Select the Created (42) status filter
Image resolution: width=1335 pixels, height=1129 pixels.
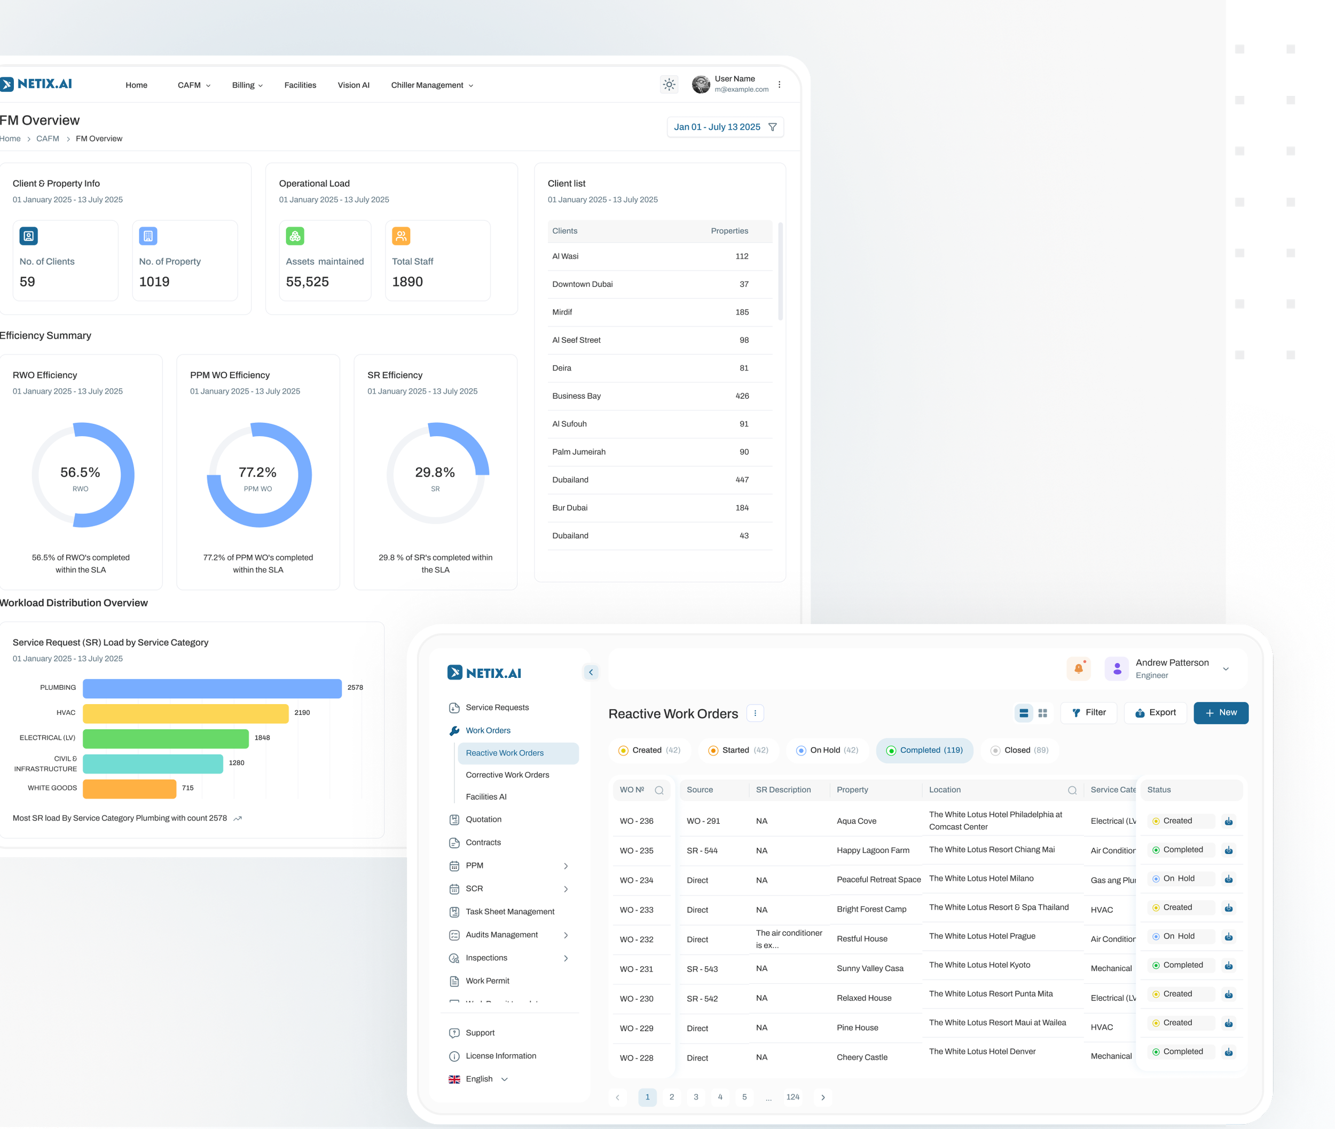[x=649, y=750]
